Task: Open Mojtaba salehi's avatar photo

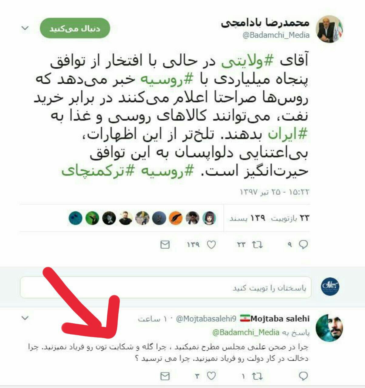Action: [x=329, y=327]
